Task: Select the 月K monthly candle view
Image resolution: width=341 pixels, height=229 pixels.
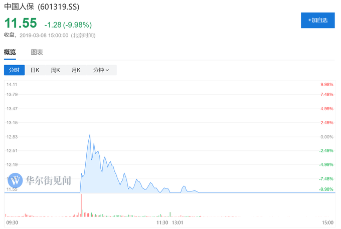Action: [x=76, y=70]
